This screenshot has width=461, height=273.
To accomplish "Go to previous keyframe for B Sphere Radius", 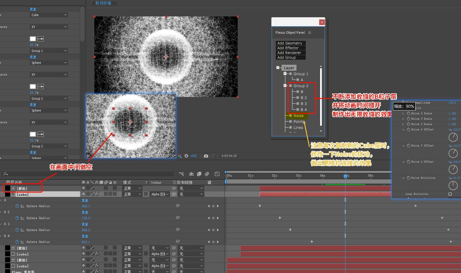I will coord(209,206).
